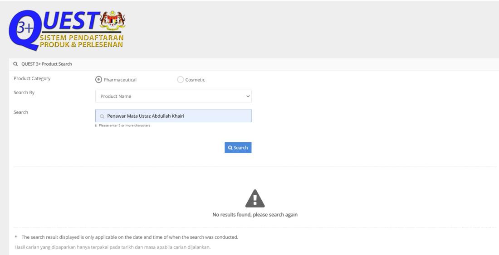This screenshot has width=499, height=255.
Task: Click info icon beside the character hint
Action: point(97,125)
